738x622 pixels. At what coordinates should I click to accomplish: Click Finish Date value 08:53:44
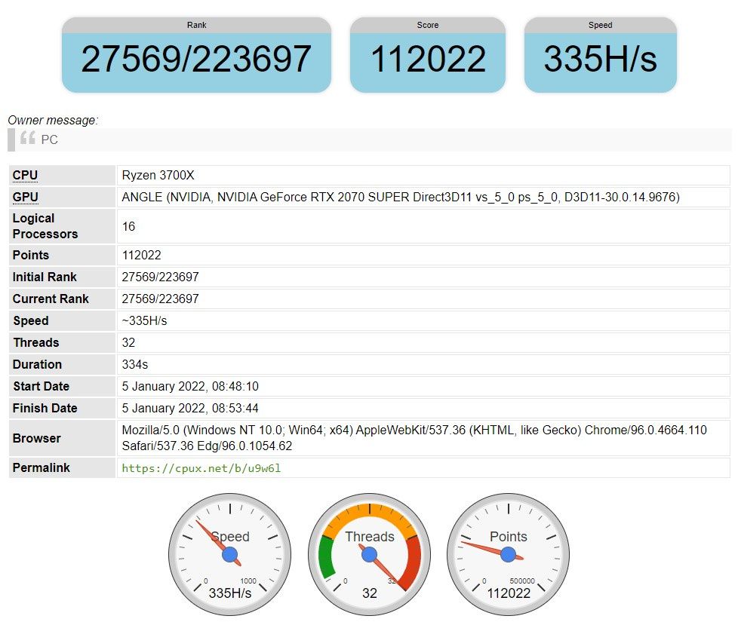[x=190, y=408]
